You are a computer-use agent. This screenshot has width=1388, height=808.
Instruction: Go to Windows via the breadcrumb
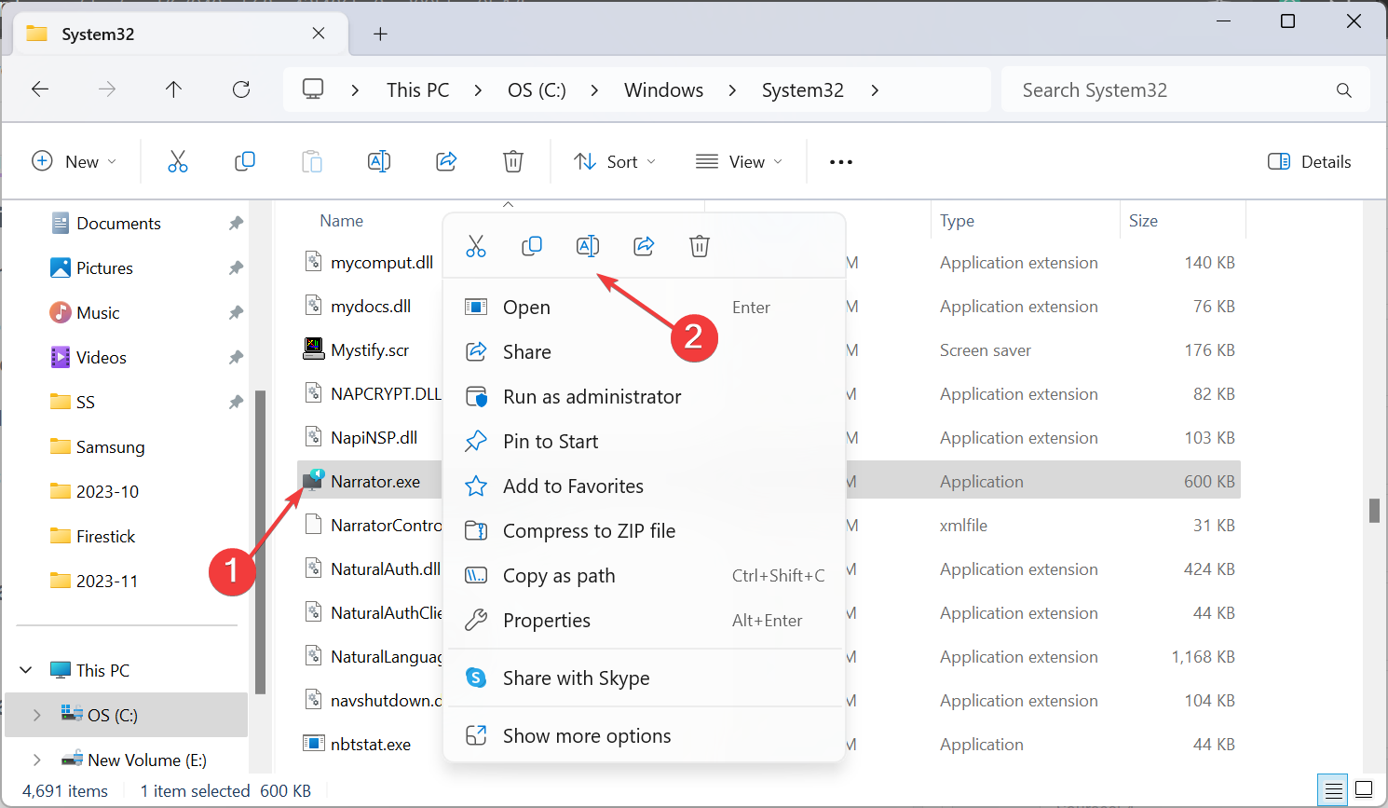pos(663,89)
